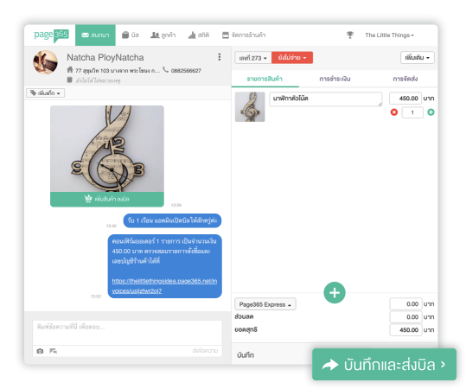466x389 pixels.
Task: Select the รายการสินค้า product list tab
Action: [265, 79]
